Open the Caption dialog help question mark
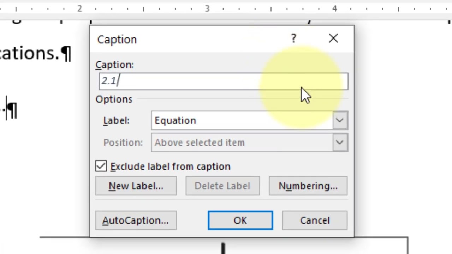 coord(293,39)
